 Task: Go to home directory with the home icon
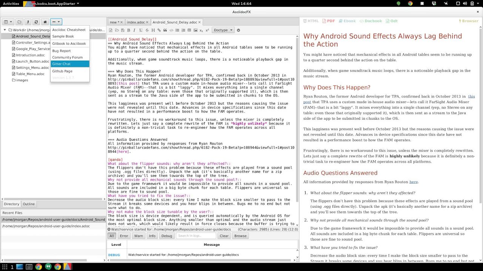[45, 22]
